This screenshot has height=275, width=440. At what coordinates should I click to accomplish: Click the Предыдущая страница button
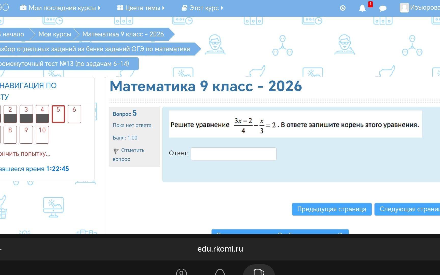(x=332, y=209)
